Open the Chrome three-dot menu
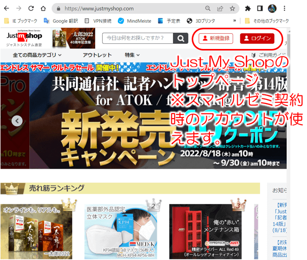 [x=284, y=9]
